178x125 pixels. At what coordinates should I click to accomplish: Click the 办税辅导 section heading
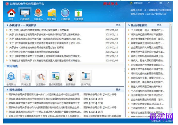pos(14,25)
